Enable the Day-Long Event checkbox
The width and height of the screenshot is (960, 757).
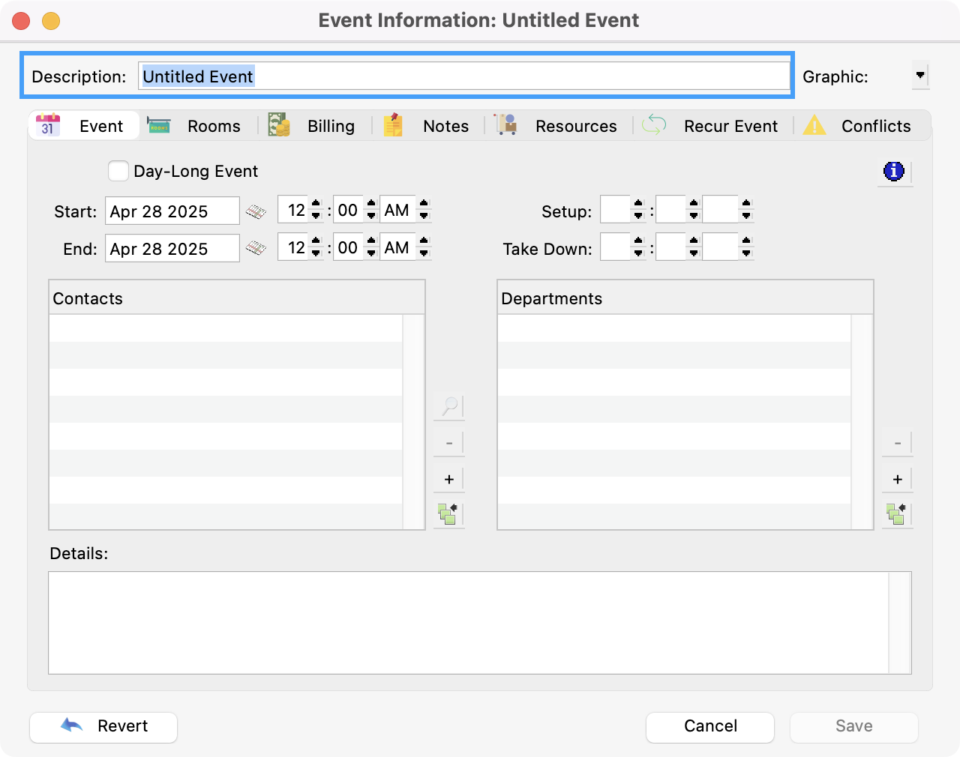[118, 172]
